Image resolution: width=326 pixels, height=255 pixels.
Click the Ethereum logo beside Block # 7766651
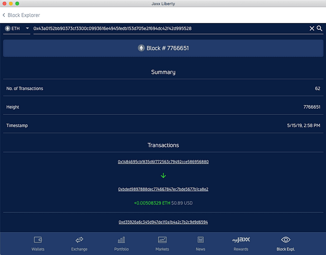click(x=141, y=48)
